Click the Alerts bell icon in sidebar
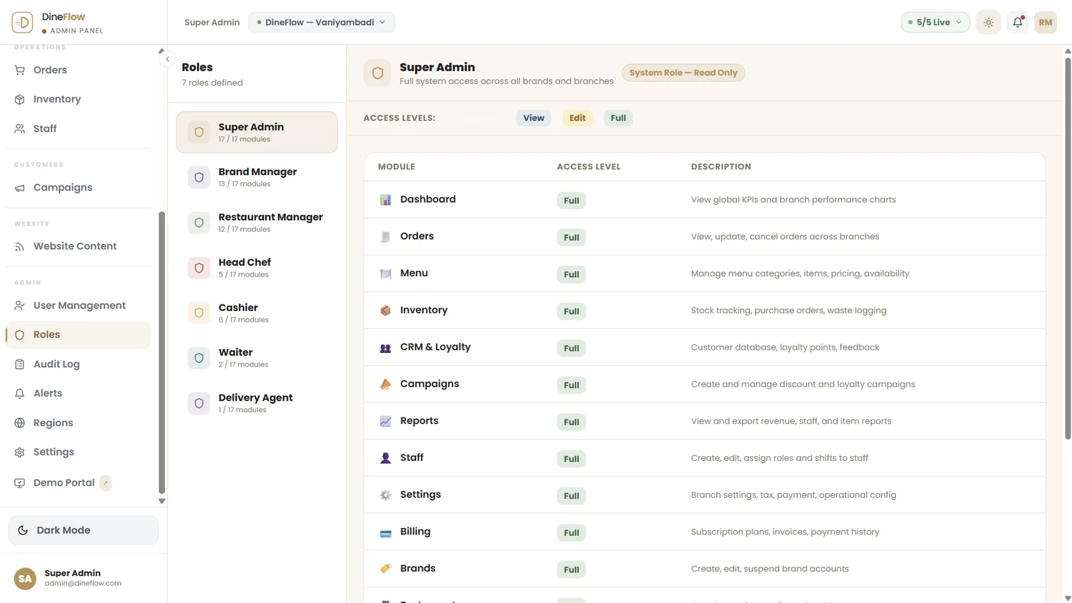The width and height of the screenshot is (1072, 603). point(19,393)
